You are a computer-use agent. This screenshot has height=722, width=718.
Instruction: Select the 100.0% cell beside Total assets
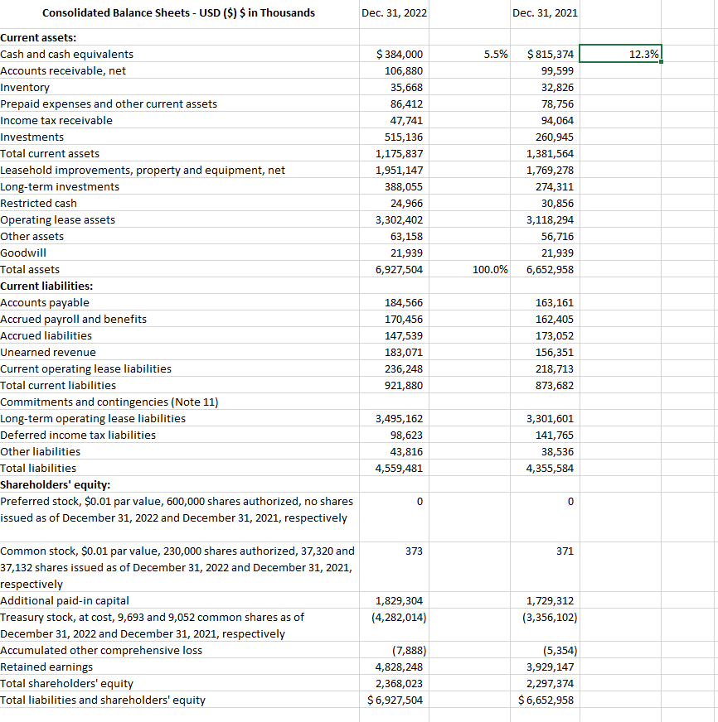469,269
